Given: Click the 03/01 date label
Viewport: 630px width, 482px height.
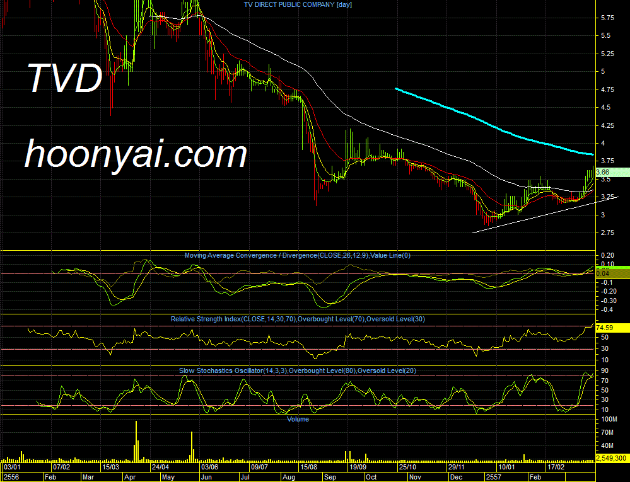Looking at the screenshot, I should pyautogui.click(x=11, y=468).
